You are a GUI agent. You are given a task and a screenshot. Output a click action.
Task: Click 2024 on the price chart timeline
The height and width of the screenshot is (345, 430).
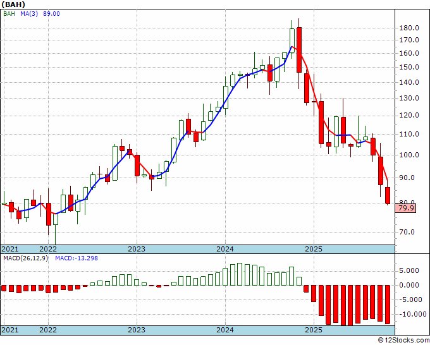coord(225,249)
